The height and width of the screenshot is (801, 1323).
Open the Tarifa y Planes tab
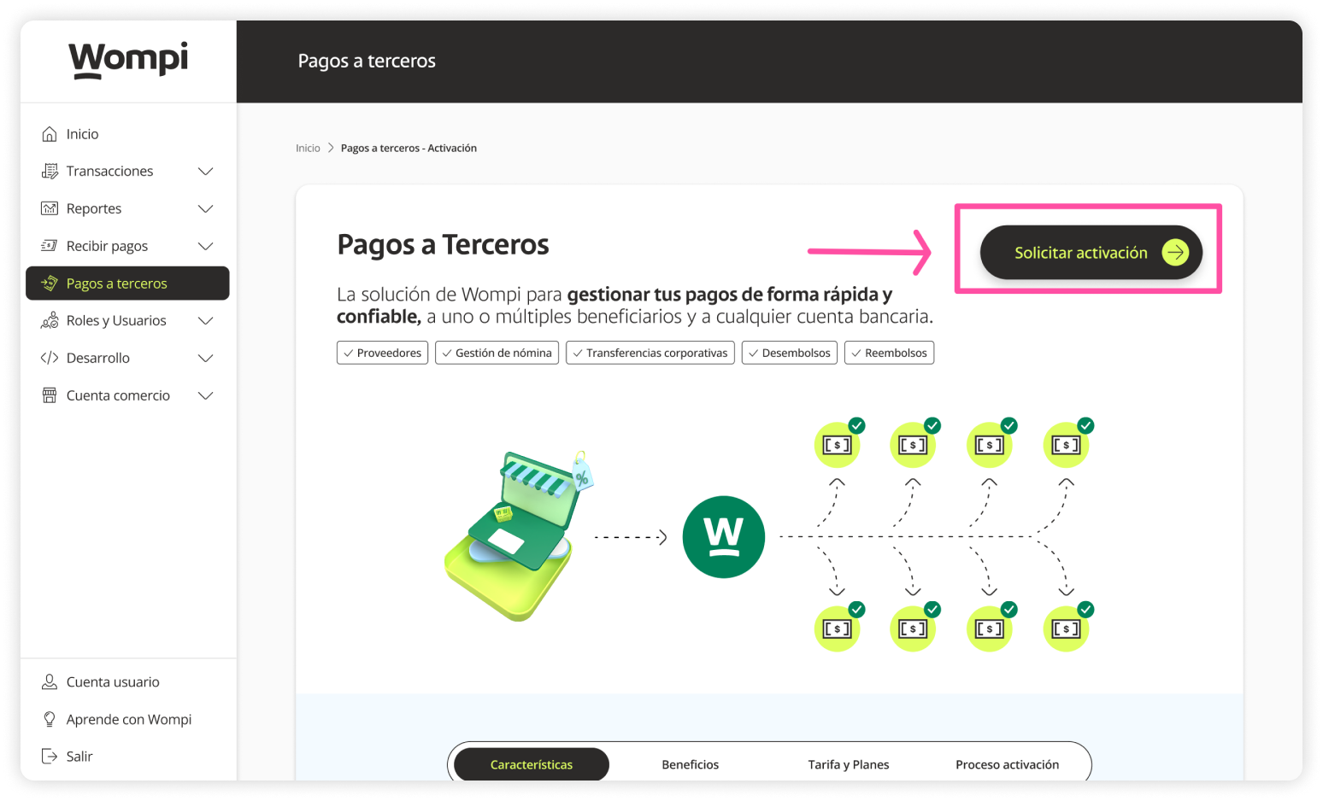[x=848, y=764]
